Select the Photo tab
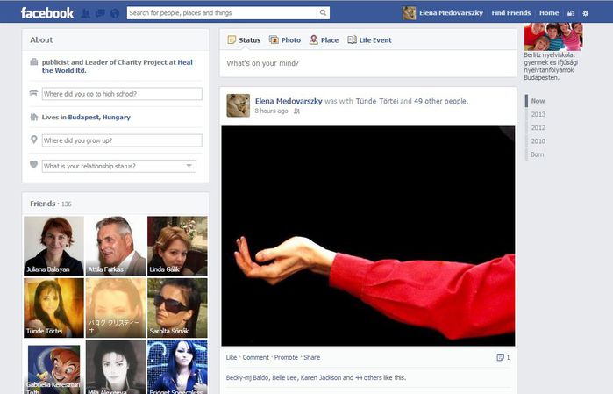The width and height of the screenshot is (613, 394). pos(285,39)
